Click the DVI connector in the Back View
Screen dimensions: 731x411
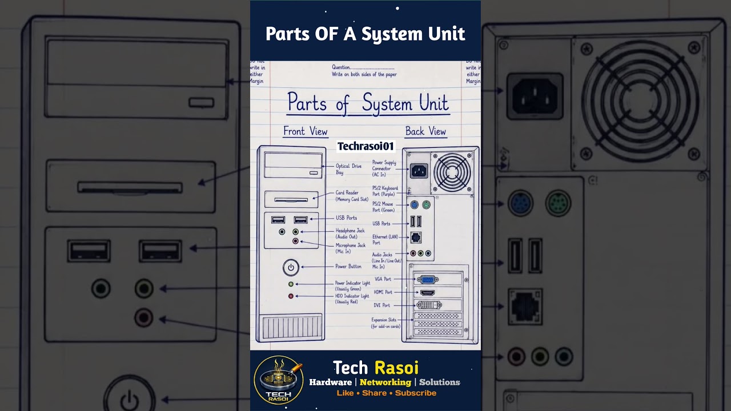tap(428, 305)
